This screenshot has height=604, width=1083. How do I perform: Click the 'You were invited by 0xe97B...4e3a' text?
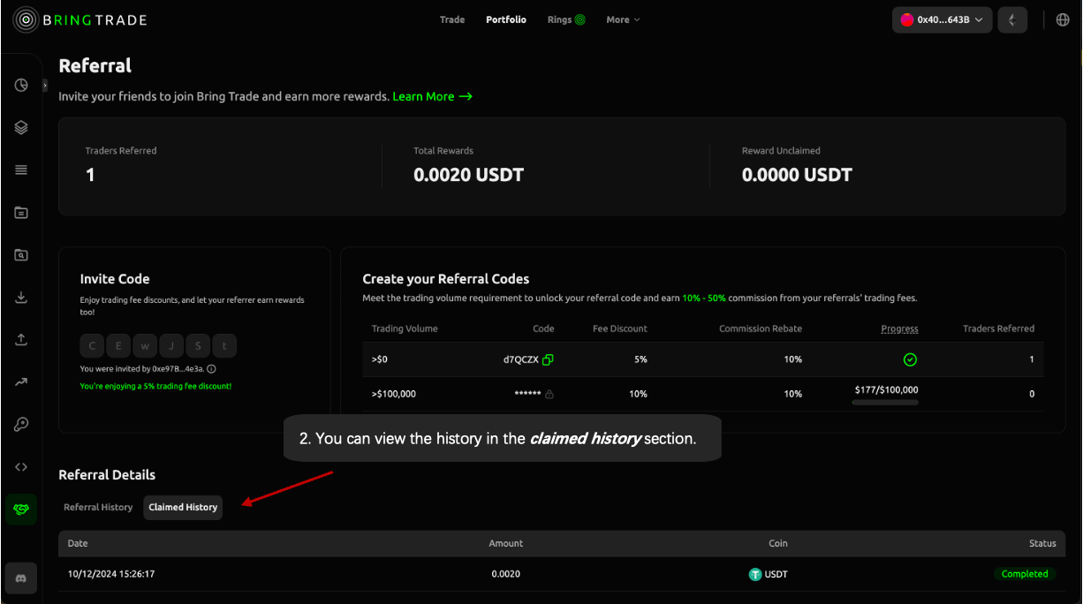point(142,369)
